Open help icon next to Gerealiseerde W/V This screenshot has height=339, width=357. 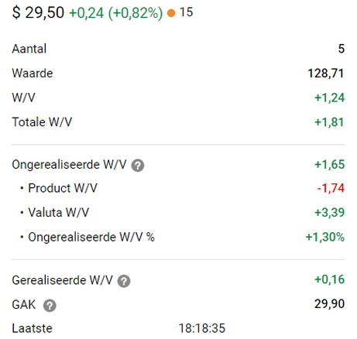tap(124, 281)
